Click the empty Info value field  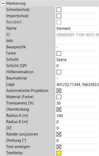tap(77, 41)
